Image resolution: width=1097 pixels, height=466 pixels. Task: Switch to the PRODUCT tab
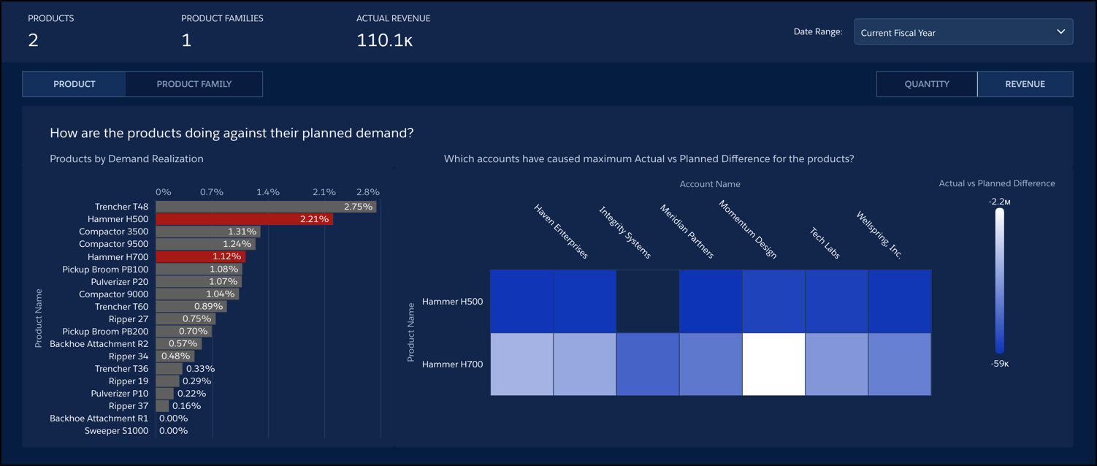tap(74, 84)
